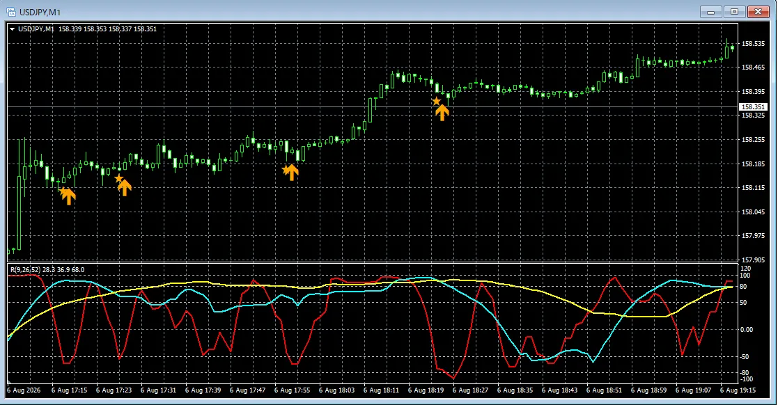The width and height of the screenshot is (778, 405).
Task: Click time axis label 6 Aug 18:43
Action: tap(560, 390)
